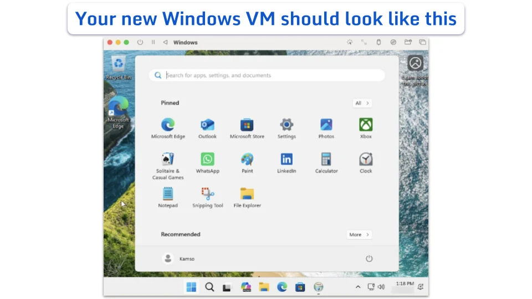Image resolution: width=532 pixels, height=299 pixels.
Task: Click VM power button in title bar
Action: pos(140,43)
